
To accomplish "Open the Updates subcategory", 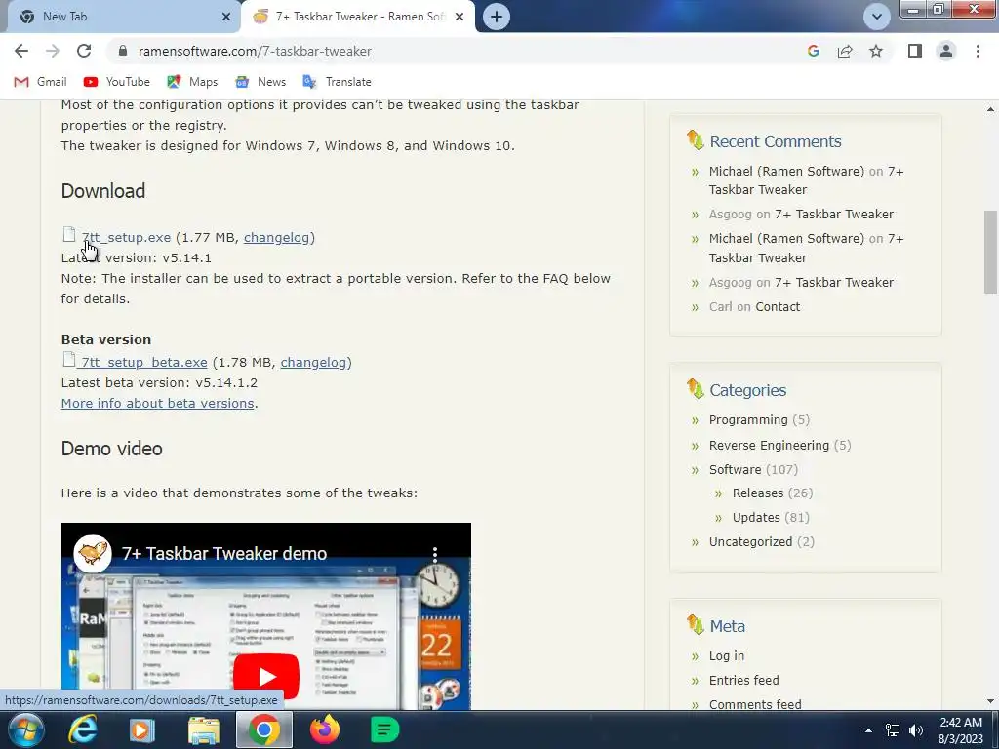I will click(x=756, y=517).
